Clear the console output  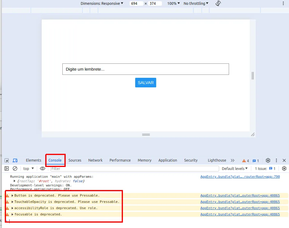pyautogui.click(x=15, y=168)
